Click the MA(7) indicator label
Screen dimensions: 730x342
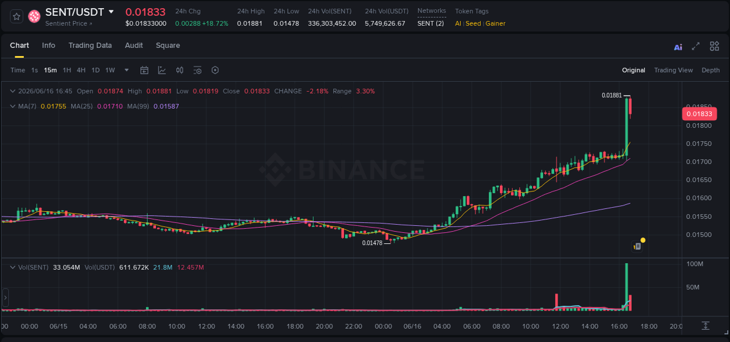click(27, 106)
